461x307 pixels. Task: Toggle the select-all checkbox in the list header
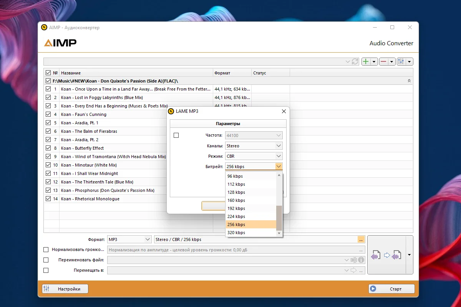[x=48, y=73]
